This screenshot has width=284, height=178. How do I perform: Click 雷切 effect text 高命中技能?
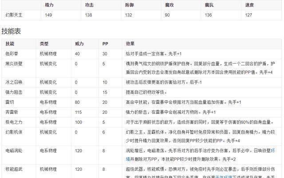137,102
